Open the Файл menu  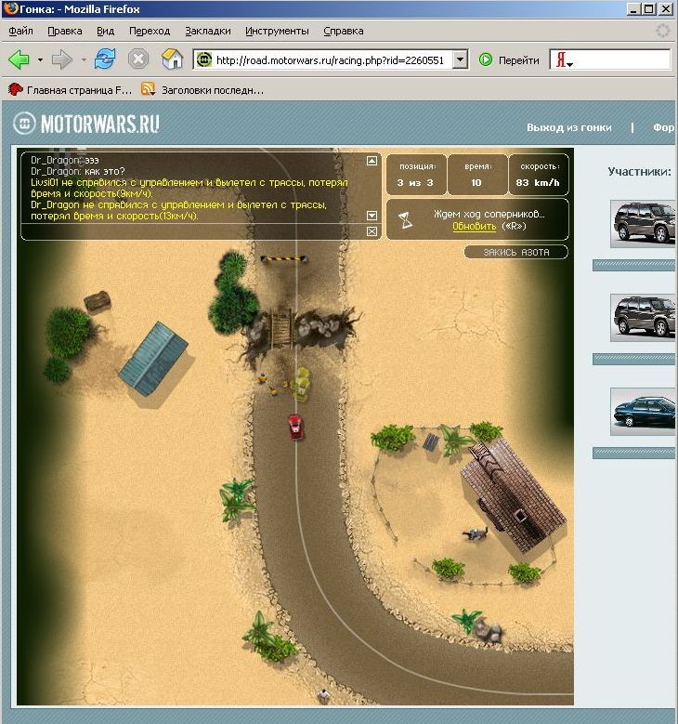[20, 31]
